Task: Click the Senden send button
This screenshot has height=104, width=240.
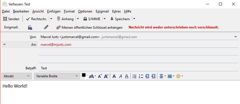Action: click(11, 19)
